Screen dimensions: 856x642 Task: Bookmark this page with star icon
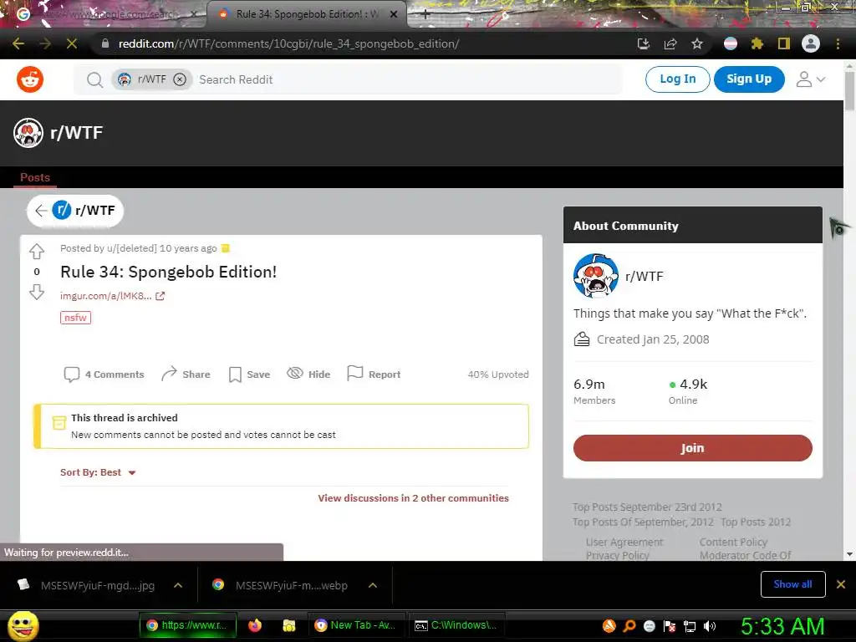[x=697, y=43]
